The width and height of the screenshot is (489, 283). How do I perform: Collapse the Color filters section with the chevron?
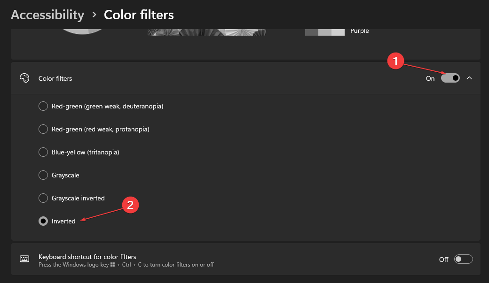point(469,78)
